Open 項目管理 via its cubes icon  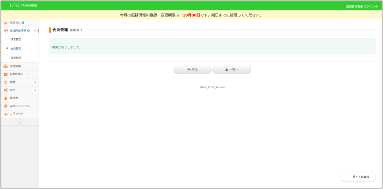pyautogui.click(x=6, y=66)
